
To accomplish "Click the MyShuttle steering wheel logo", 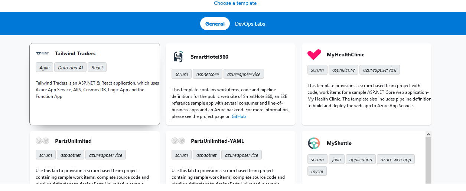I will pyautogui.click(x=314, y=143).
